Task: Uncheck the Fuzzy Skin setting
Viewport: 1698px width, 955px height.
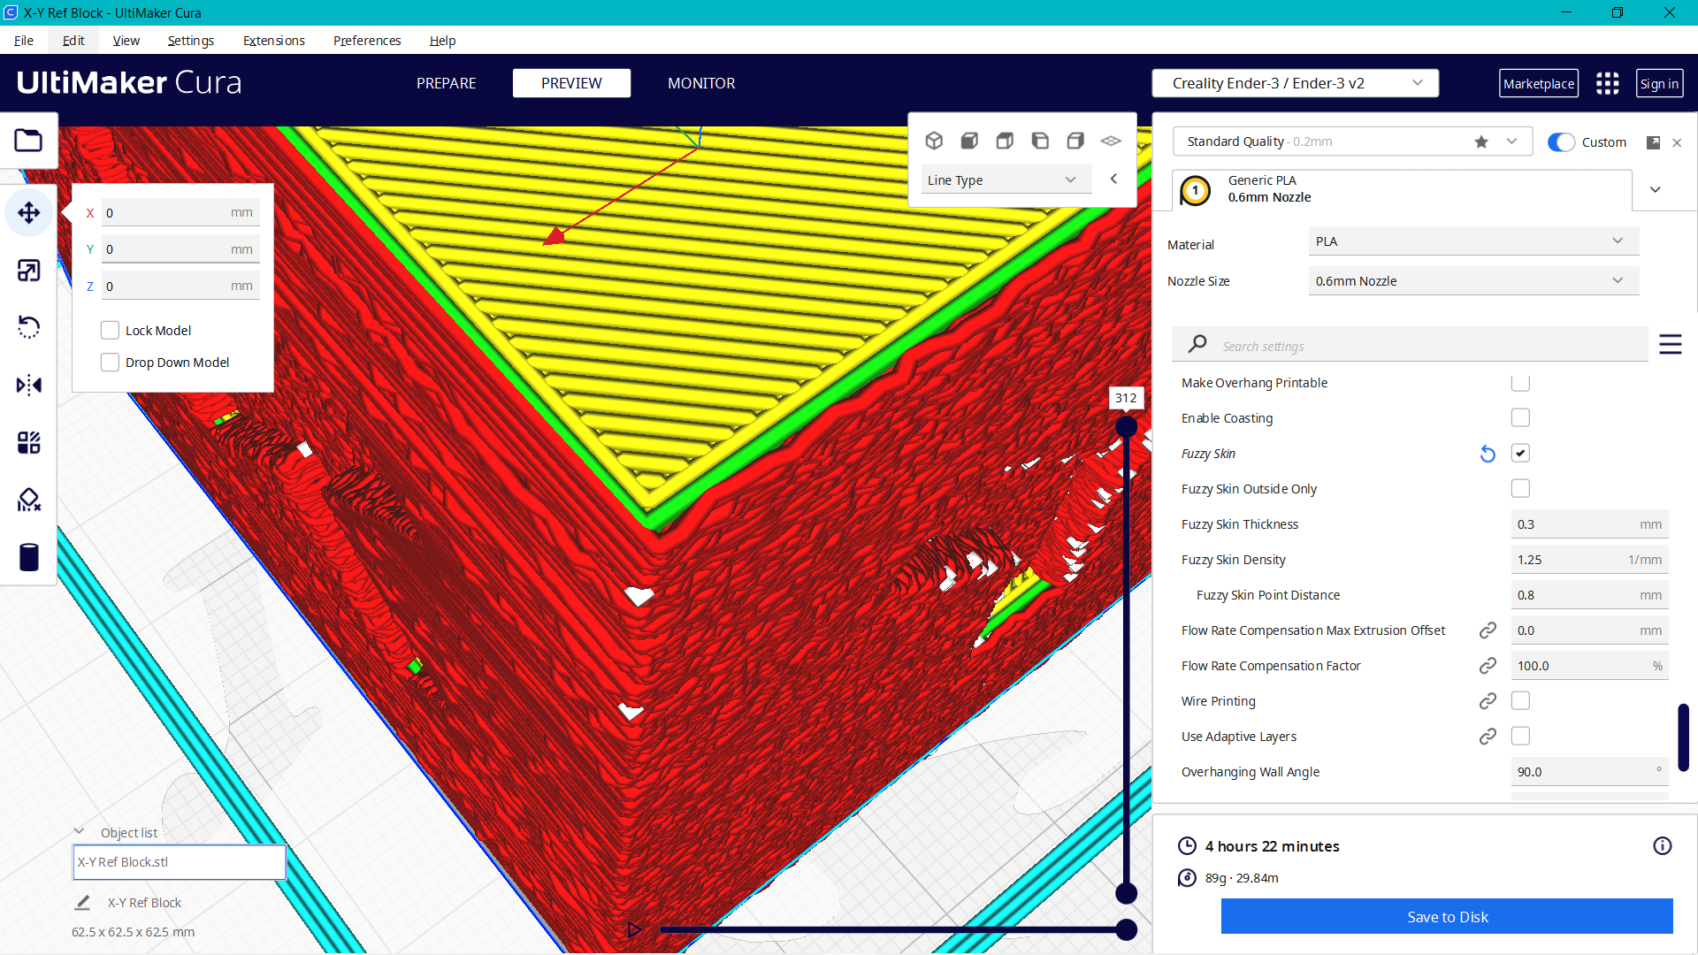Action: pyautogui.click(x=1520, y=453)
